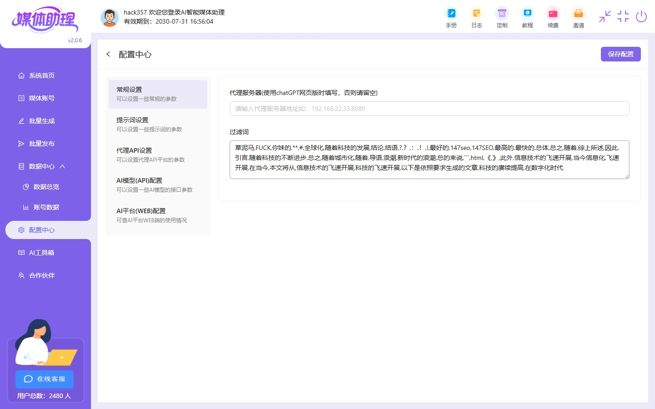Click the 保存配置 button

coord(620,54)
